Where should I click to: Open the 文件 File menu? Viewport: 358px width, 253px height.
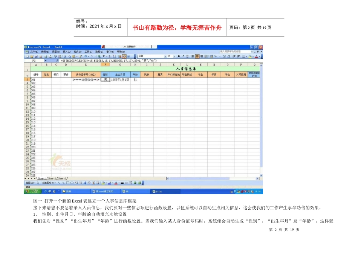[34, 52]
